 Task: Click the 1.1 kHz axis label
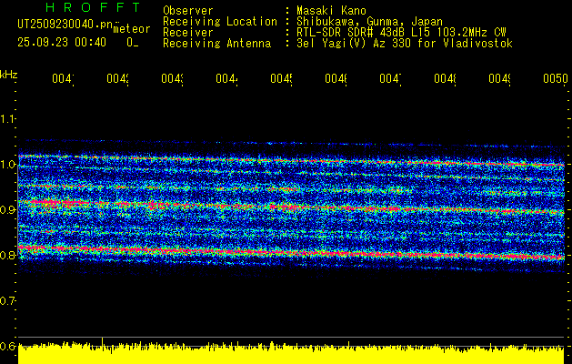point(7,119)
